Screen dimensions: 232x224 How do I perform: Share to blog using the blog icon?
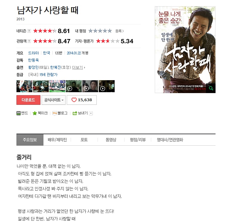(x=54, y=113)
